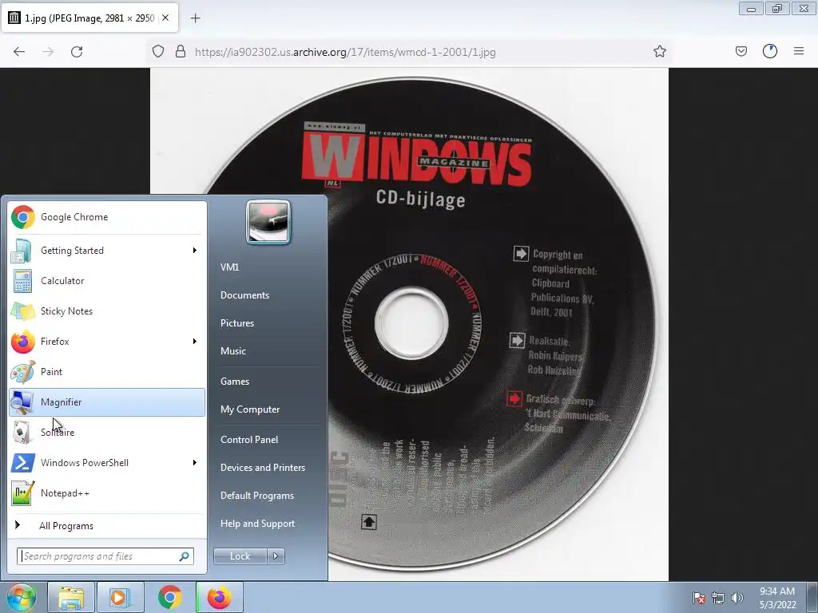Select the 1.jpg browser tab
The width and height of the screenshot is (818, 613).
[x=89, y=18]
